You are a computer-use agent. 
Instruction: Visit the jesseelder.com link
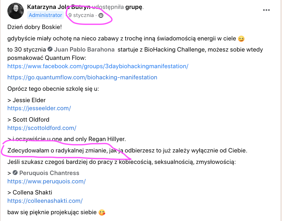[39, 108]
